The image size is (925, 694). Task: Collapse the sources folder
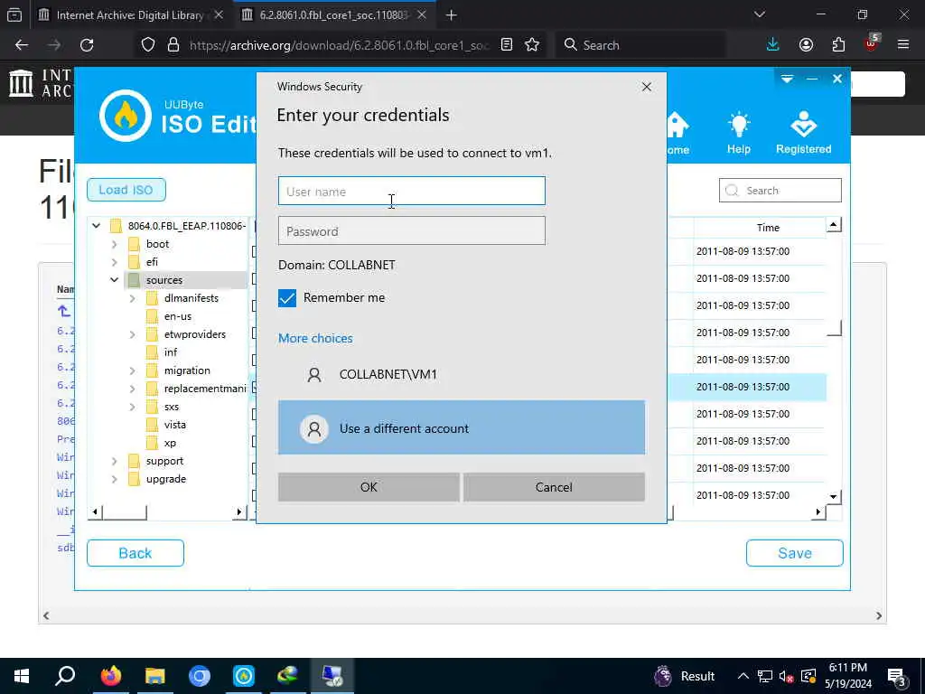[x=115, y=280]
